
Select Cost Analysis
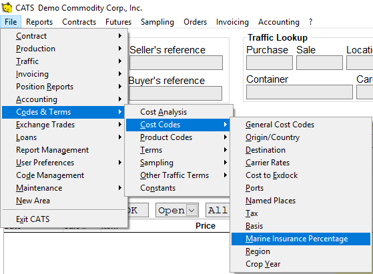[178, 112]
